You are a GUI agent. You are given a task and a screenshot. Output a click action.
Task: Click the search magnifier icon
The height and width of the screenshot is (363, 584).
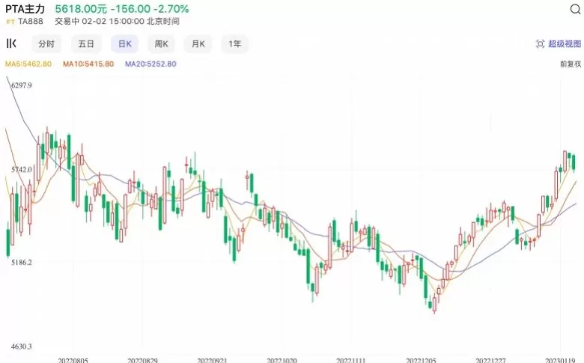click(x=574, y=10)
